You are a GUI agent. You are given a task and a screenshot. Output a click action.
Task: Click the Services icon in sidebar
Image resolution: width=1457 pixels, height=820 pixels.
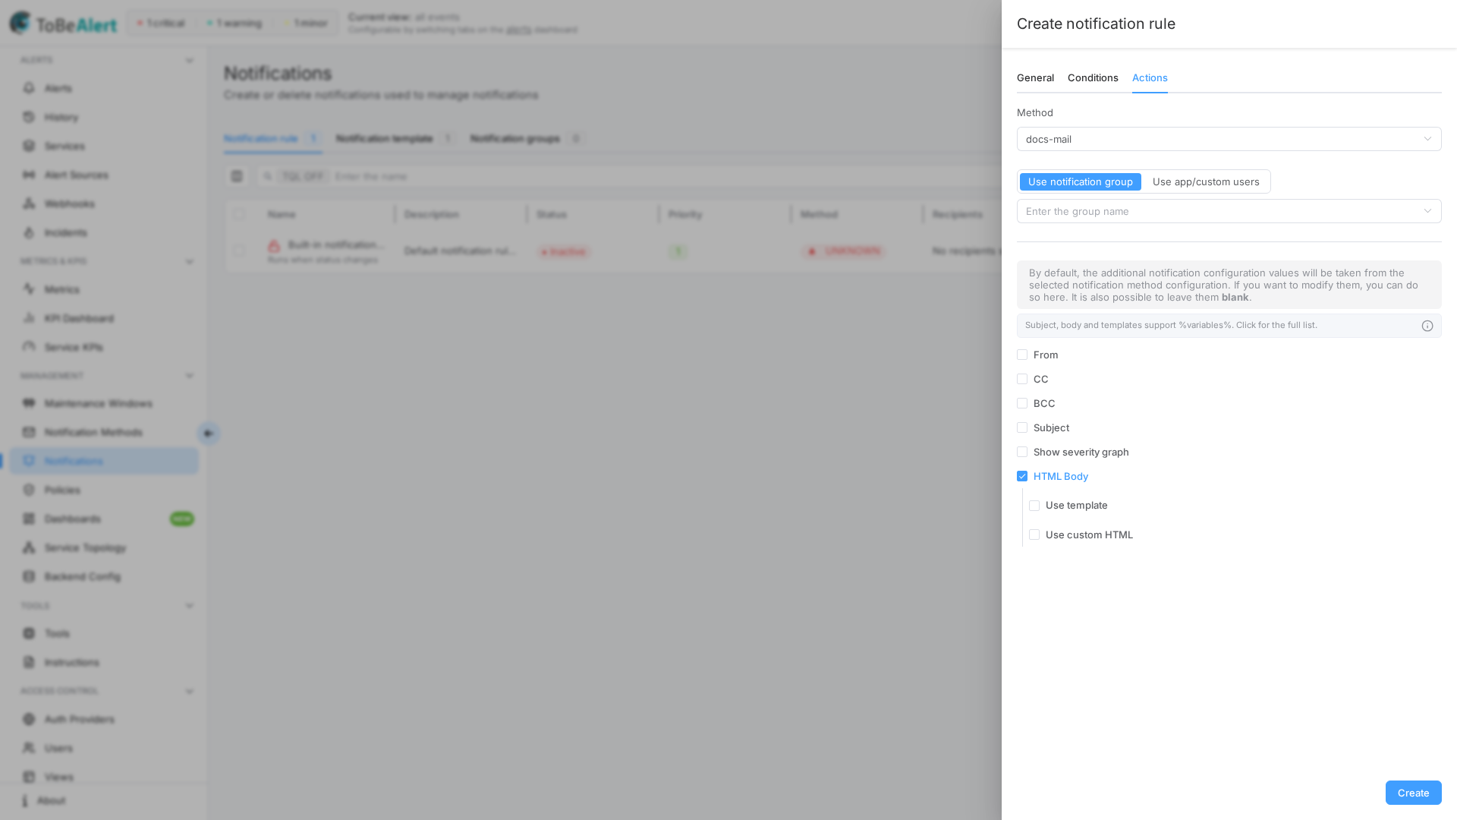click(x=29, y=146)
